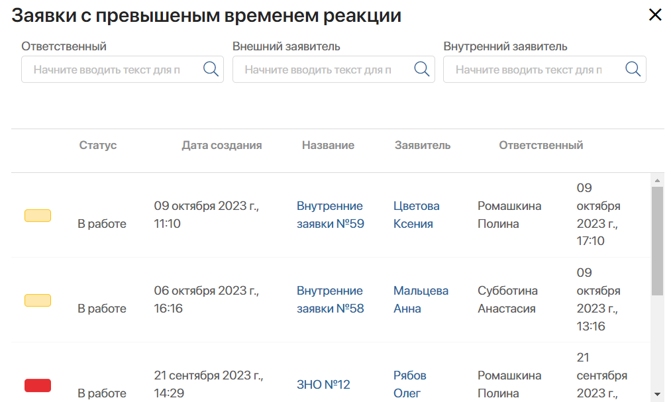The width and height of the screenshot is (671, 402).
Task: Select creation date 06 октября 2023 г., 16:16
Action: click(206, 299)
